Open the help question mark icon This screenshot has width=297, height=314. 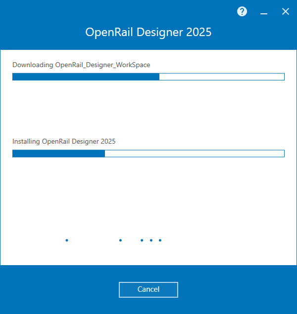pos(242,12)
